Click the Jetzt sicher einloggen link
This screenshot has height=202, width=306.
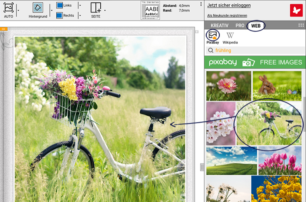(229, 6)
